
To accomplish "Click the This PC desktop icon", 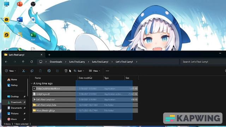I will [6, 4].
